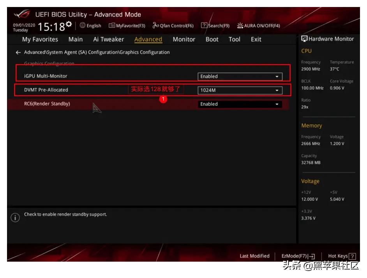The height and width of the screenshot is (278, 367).
Task: Click the MyFavorite list icon
Action: 112,25
